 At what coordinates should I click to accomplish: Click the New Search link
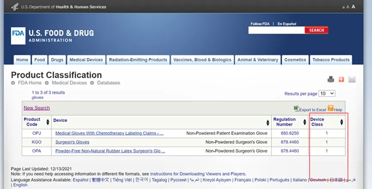pos(37,108)
